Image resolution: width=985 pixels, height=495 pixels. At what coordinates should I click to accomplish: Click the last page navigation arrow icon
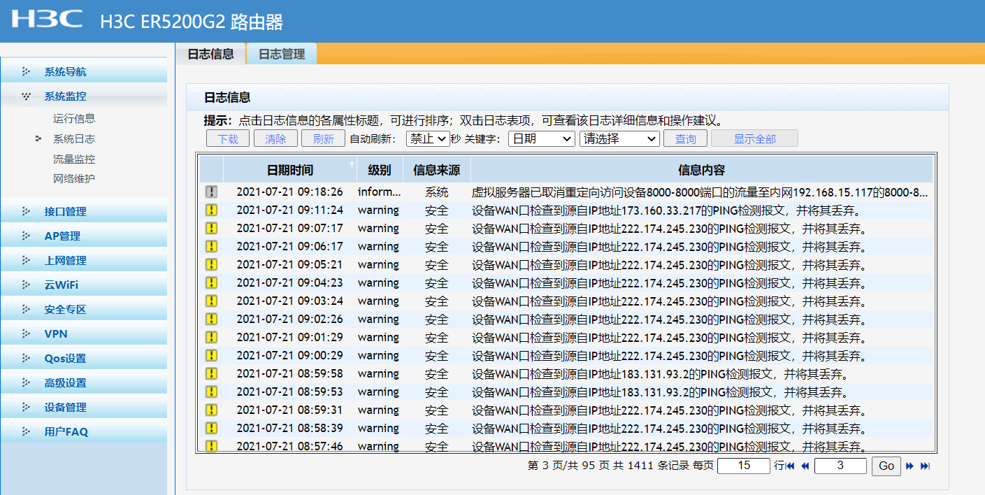pos(925,466)
